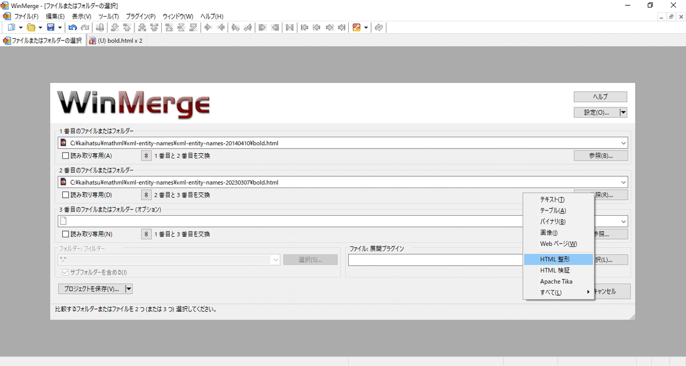Choose テーブル(A) from the popup menu

tap(559, 210)
